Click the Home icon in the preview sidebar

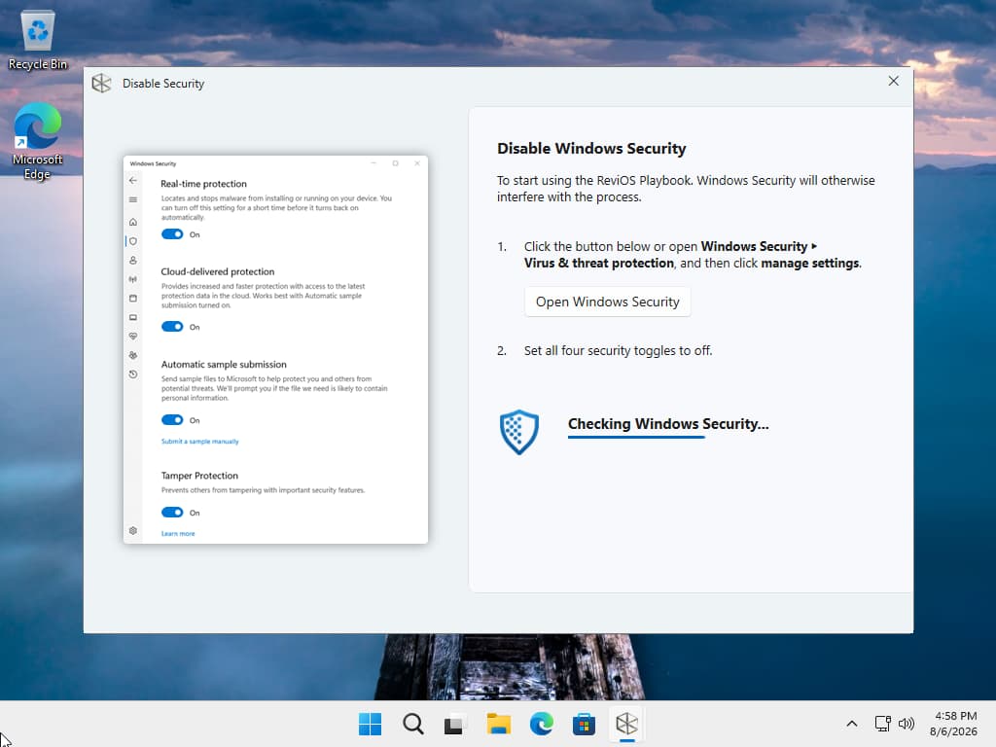132,222
